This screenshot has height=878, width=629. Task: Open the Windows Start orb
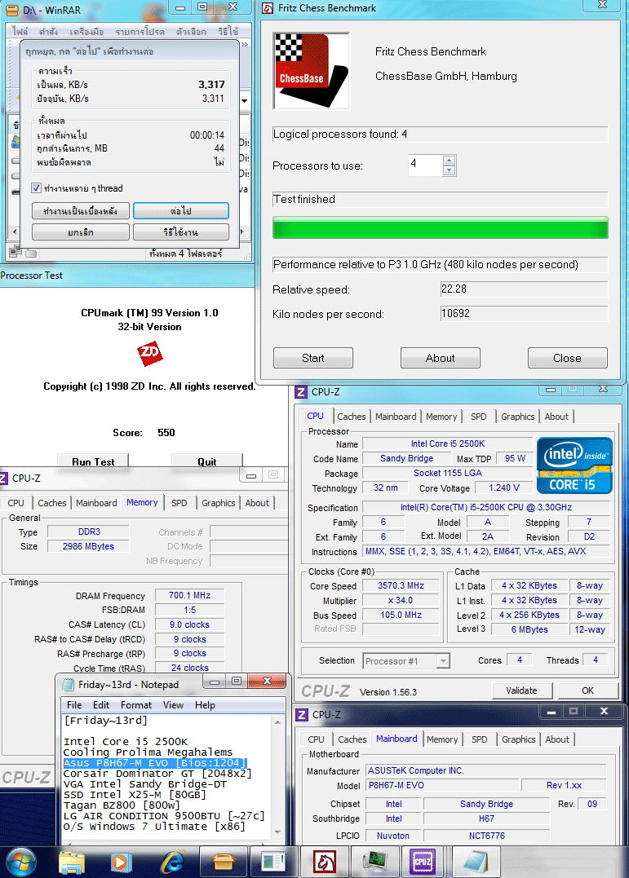(21, 862)
